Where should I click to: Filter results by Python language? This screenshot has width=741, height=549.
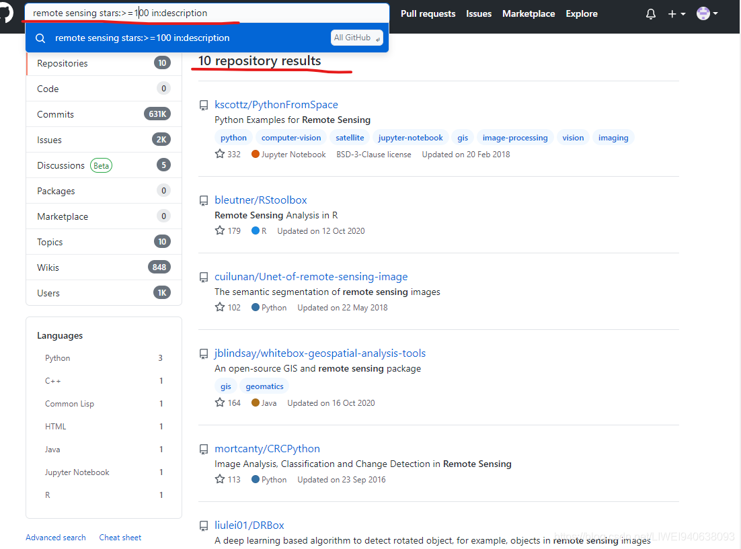[104, 358]
